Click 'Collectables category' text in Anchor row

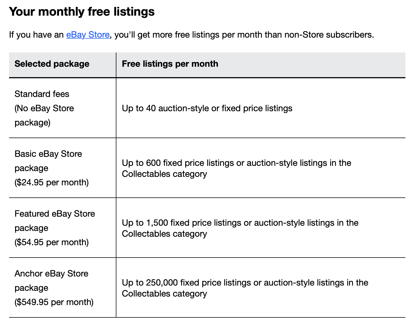(164, 294)
